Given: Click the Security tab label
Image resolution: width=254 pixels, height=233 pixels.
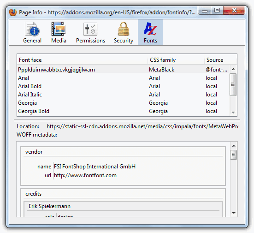Looking at the screenshot, I should [x=124, y=41].
